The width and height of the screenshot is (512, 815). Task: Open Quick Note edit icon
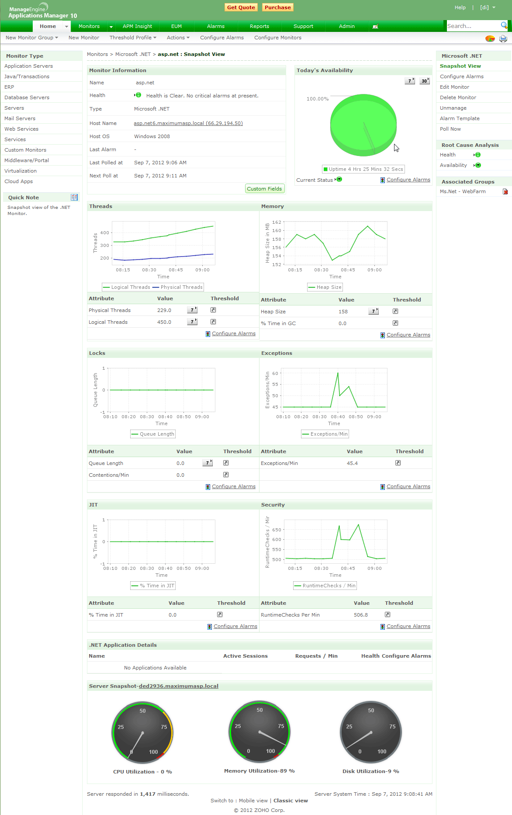coord(74,198)
